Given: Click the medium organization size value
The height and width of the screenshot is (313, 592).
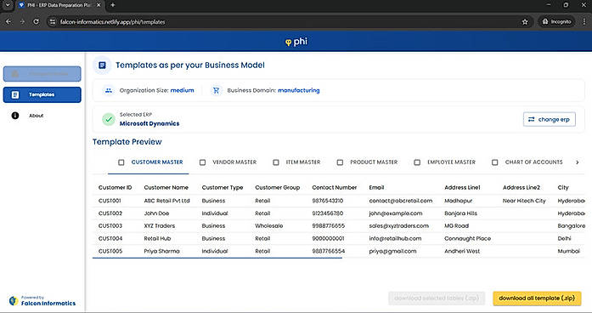Looking at the screenshot, I should tap(182, 90).
